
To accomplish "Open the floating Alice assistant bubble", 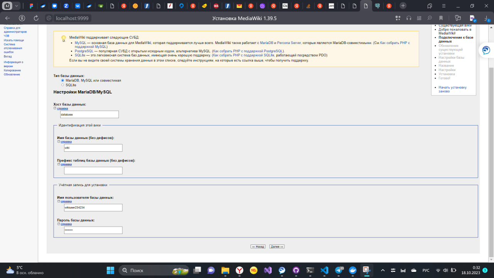I will coord(486,50).
